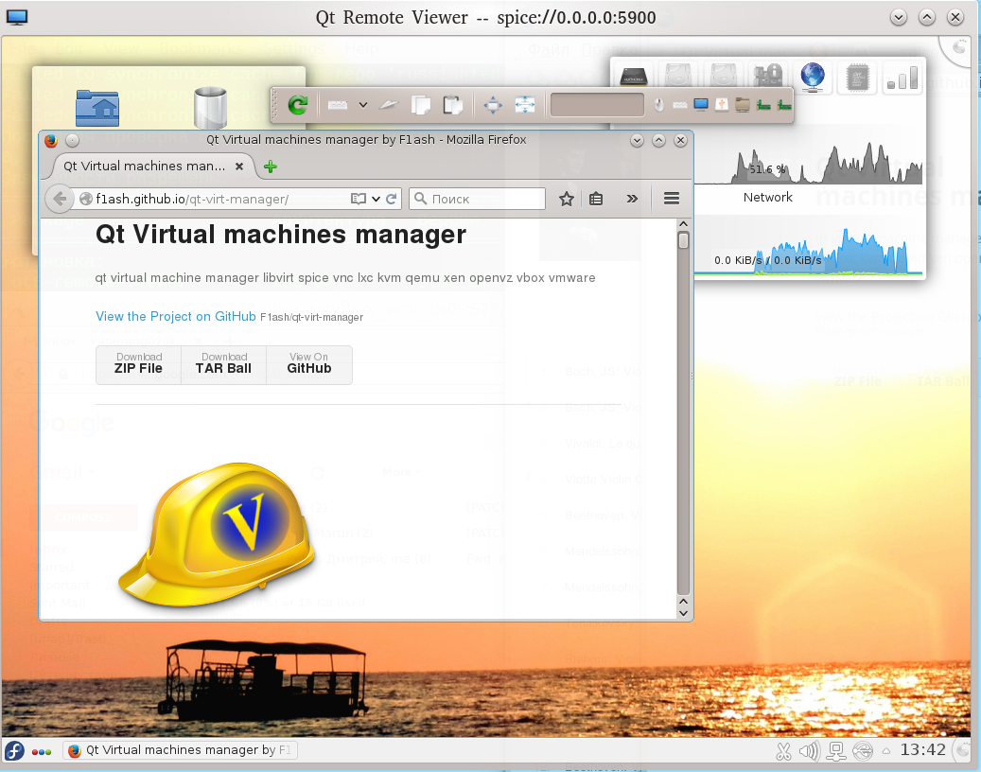Click the green reload icon in viewer toolbar
The width and height of the screenshot is (981, 772).
pos(297,104)
